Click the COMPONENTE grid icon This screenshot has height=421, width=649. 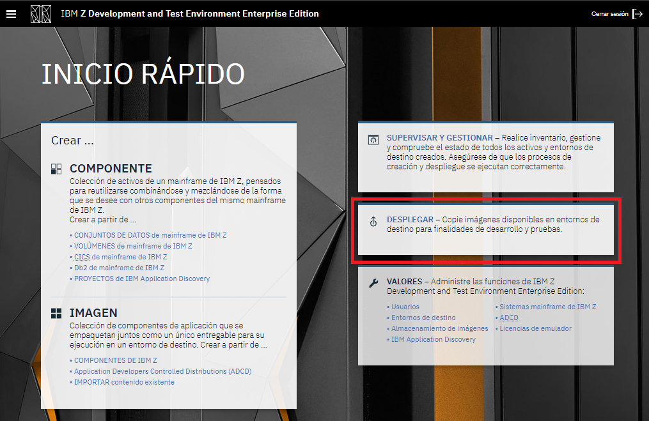pos(56,169)
